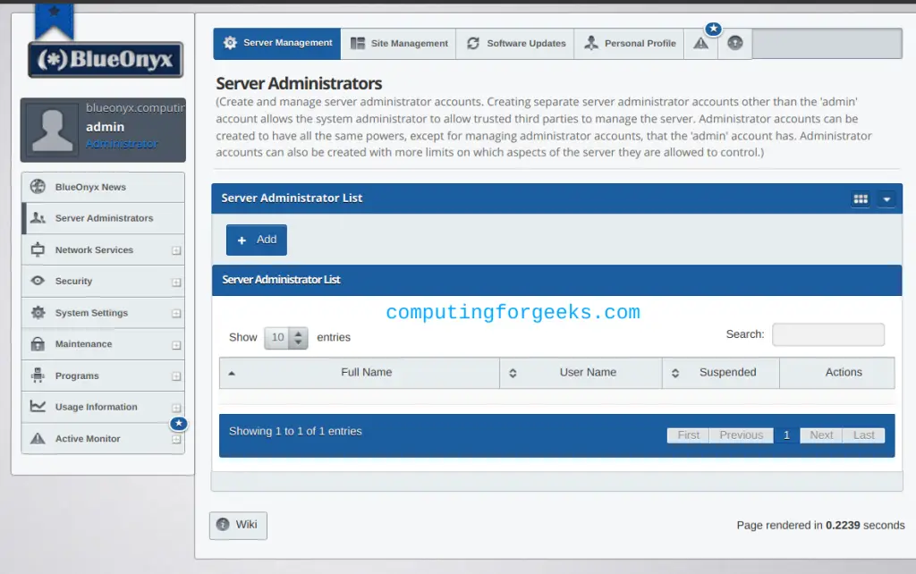Click the admin user avatar
Viewport: 916px width, 574px height.
(x=53, y=130)
